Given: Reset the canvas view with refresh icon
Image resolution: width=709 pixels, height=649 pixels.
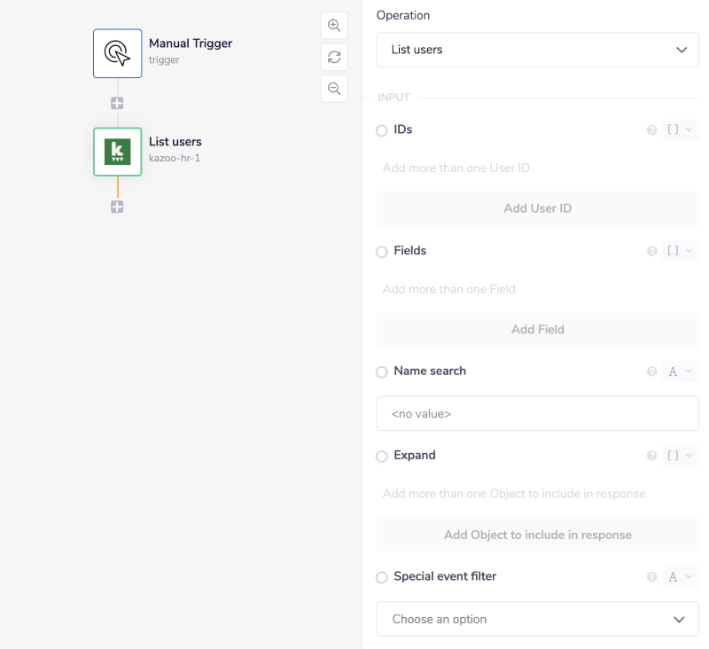Looking at the screenshot, I should coord(334,57).
